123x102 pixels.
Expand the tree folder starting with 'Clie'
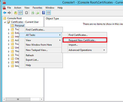coord(9,59)
